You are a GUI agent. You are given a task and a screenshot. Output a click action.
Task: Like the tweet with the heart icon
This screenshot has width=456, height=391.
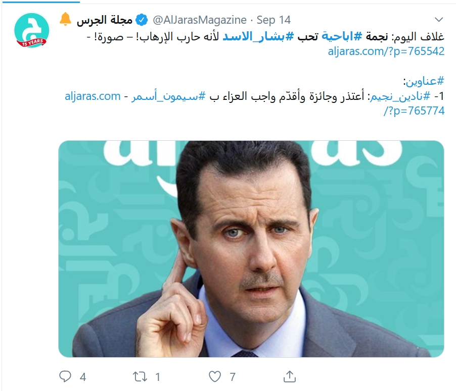[215, 377]
